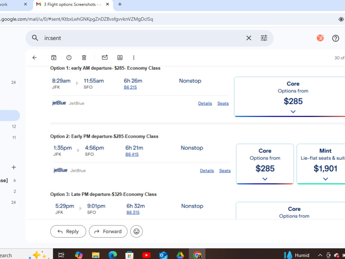Click the 6h 26m flight duration
The width and height of the screenshot is (345, 259).
(x=133, y=81)
